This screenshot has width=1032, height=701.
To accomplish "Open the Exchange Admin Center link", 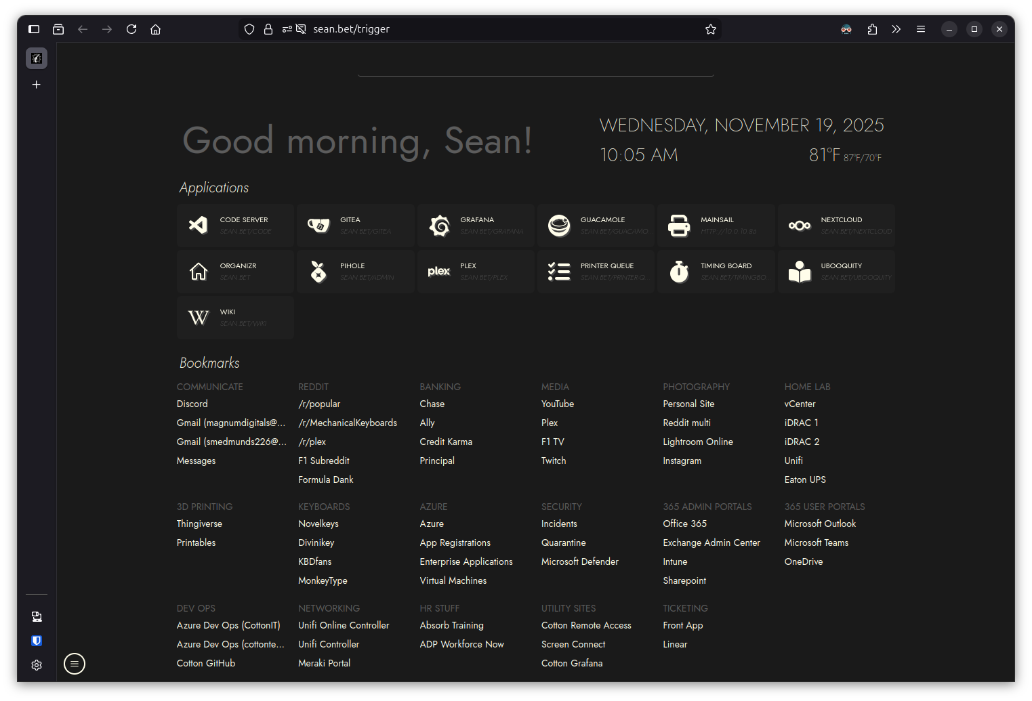I will [711, 543].
